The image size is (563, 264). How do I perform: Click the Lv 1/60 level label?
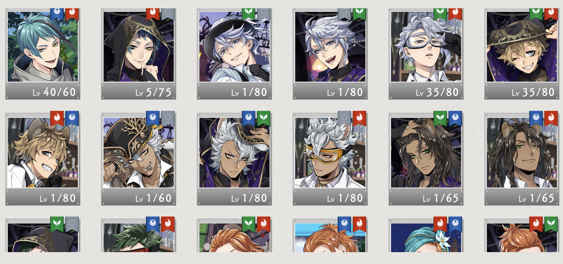coord(153,198)
